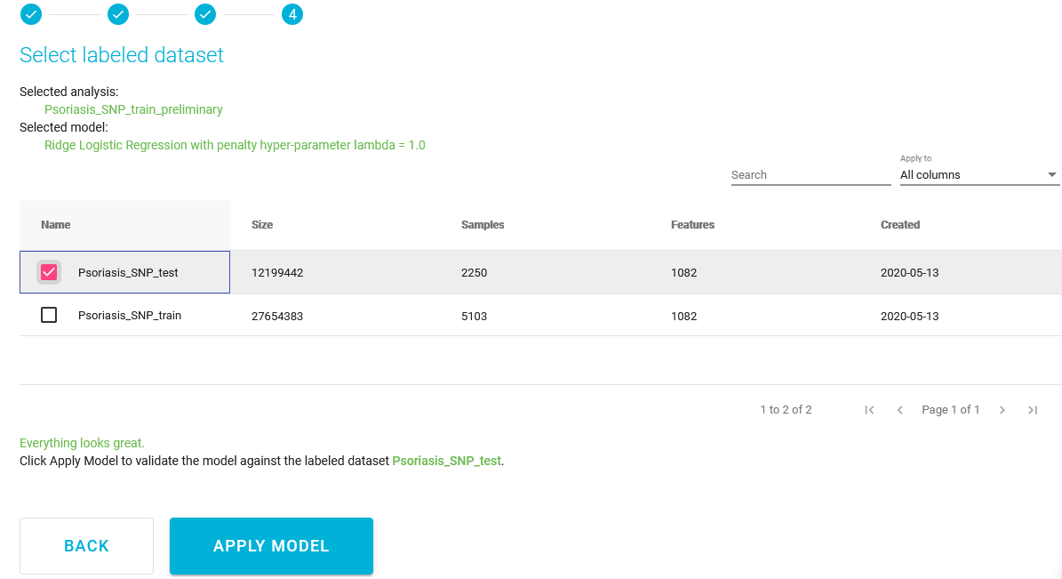Viewport: 1062px width, 579px height.
Task: Click the Ridge Logistic Regression model text
Action: (x=235, y=145)
